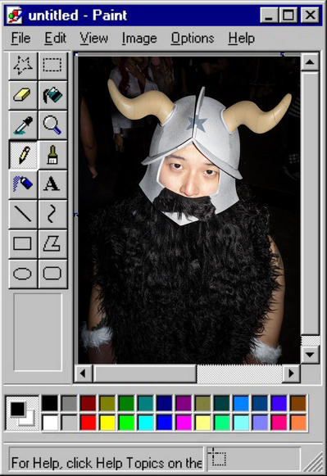This screenshot has height=476, width=327.
Task: Open the Options menu
Action: pos(193,39)
